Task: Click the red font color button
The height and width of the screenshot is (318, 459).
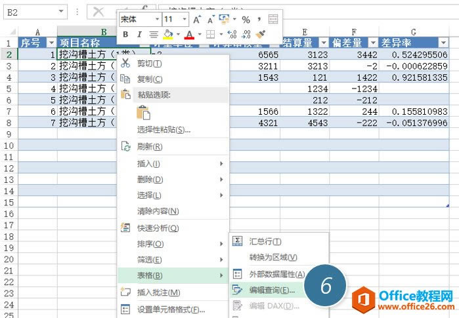Action: (x=189, y=34)
